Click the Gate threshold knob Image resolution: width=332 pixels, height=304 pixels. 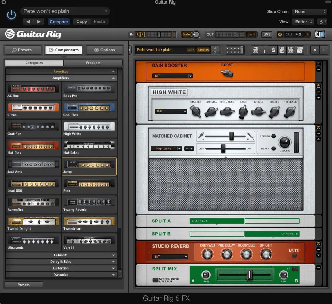pos(196,34)
